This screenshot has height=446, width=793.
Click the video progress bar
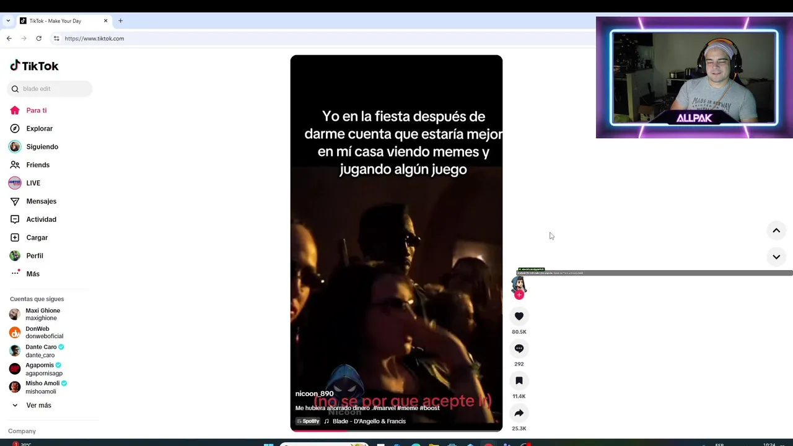396,430
